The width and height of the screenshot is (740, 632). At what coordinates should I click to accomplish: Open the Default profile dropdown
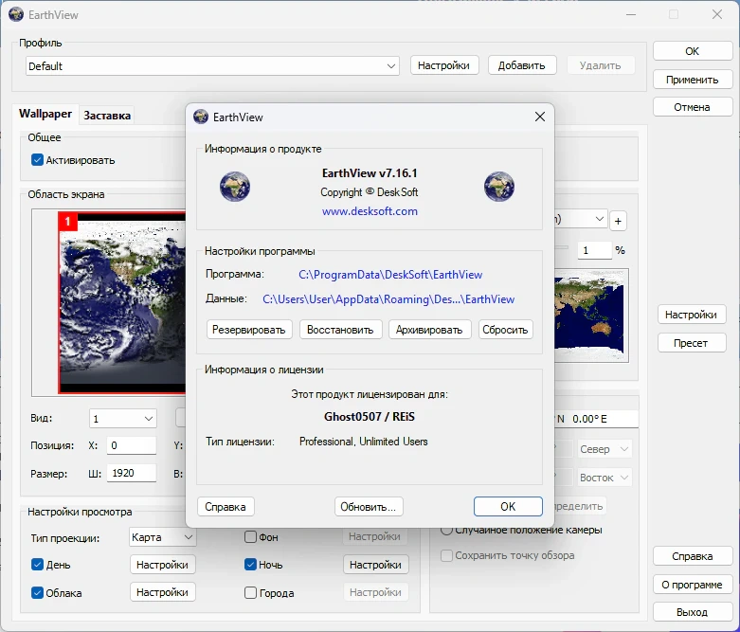tap(212, 66)
